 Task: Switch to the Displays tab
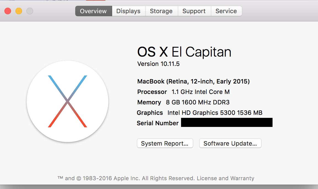click(x=128, y=11)
